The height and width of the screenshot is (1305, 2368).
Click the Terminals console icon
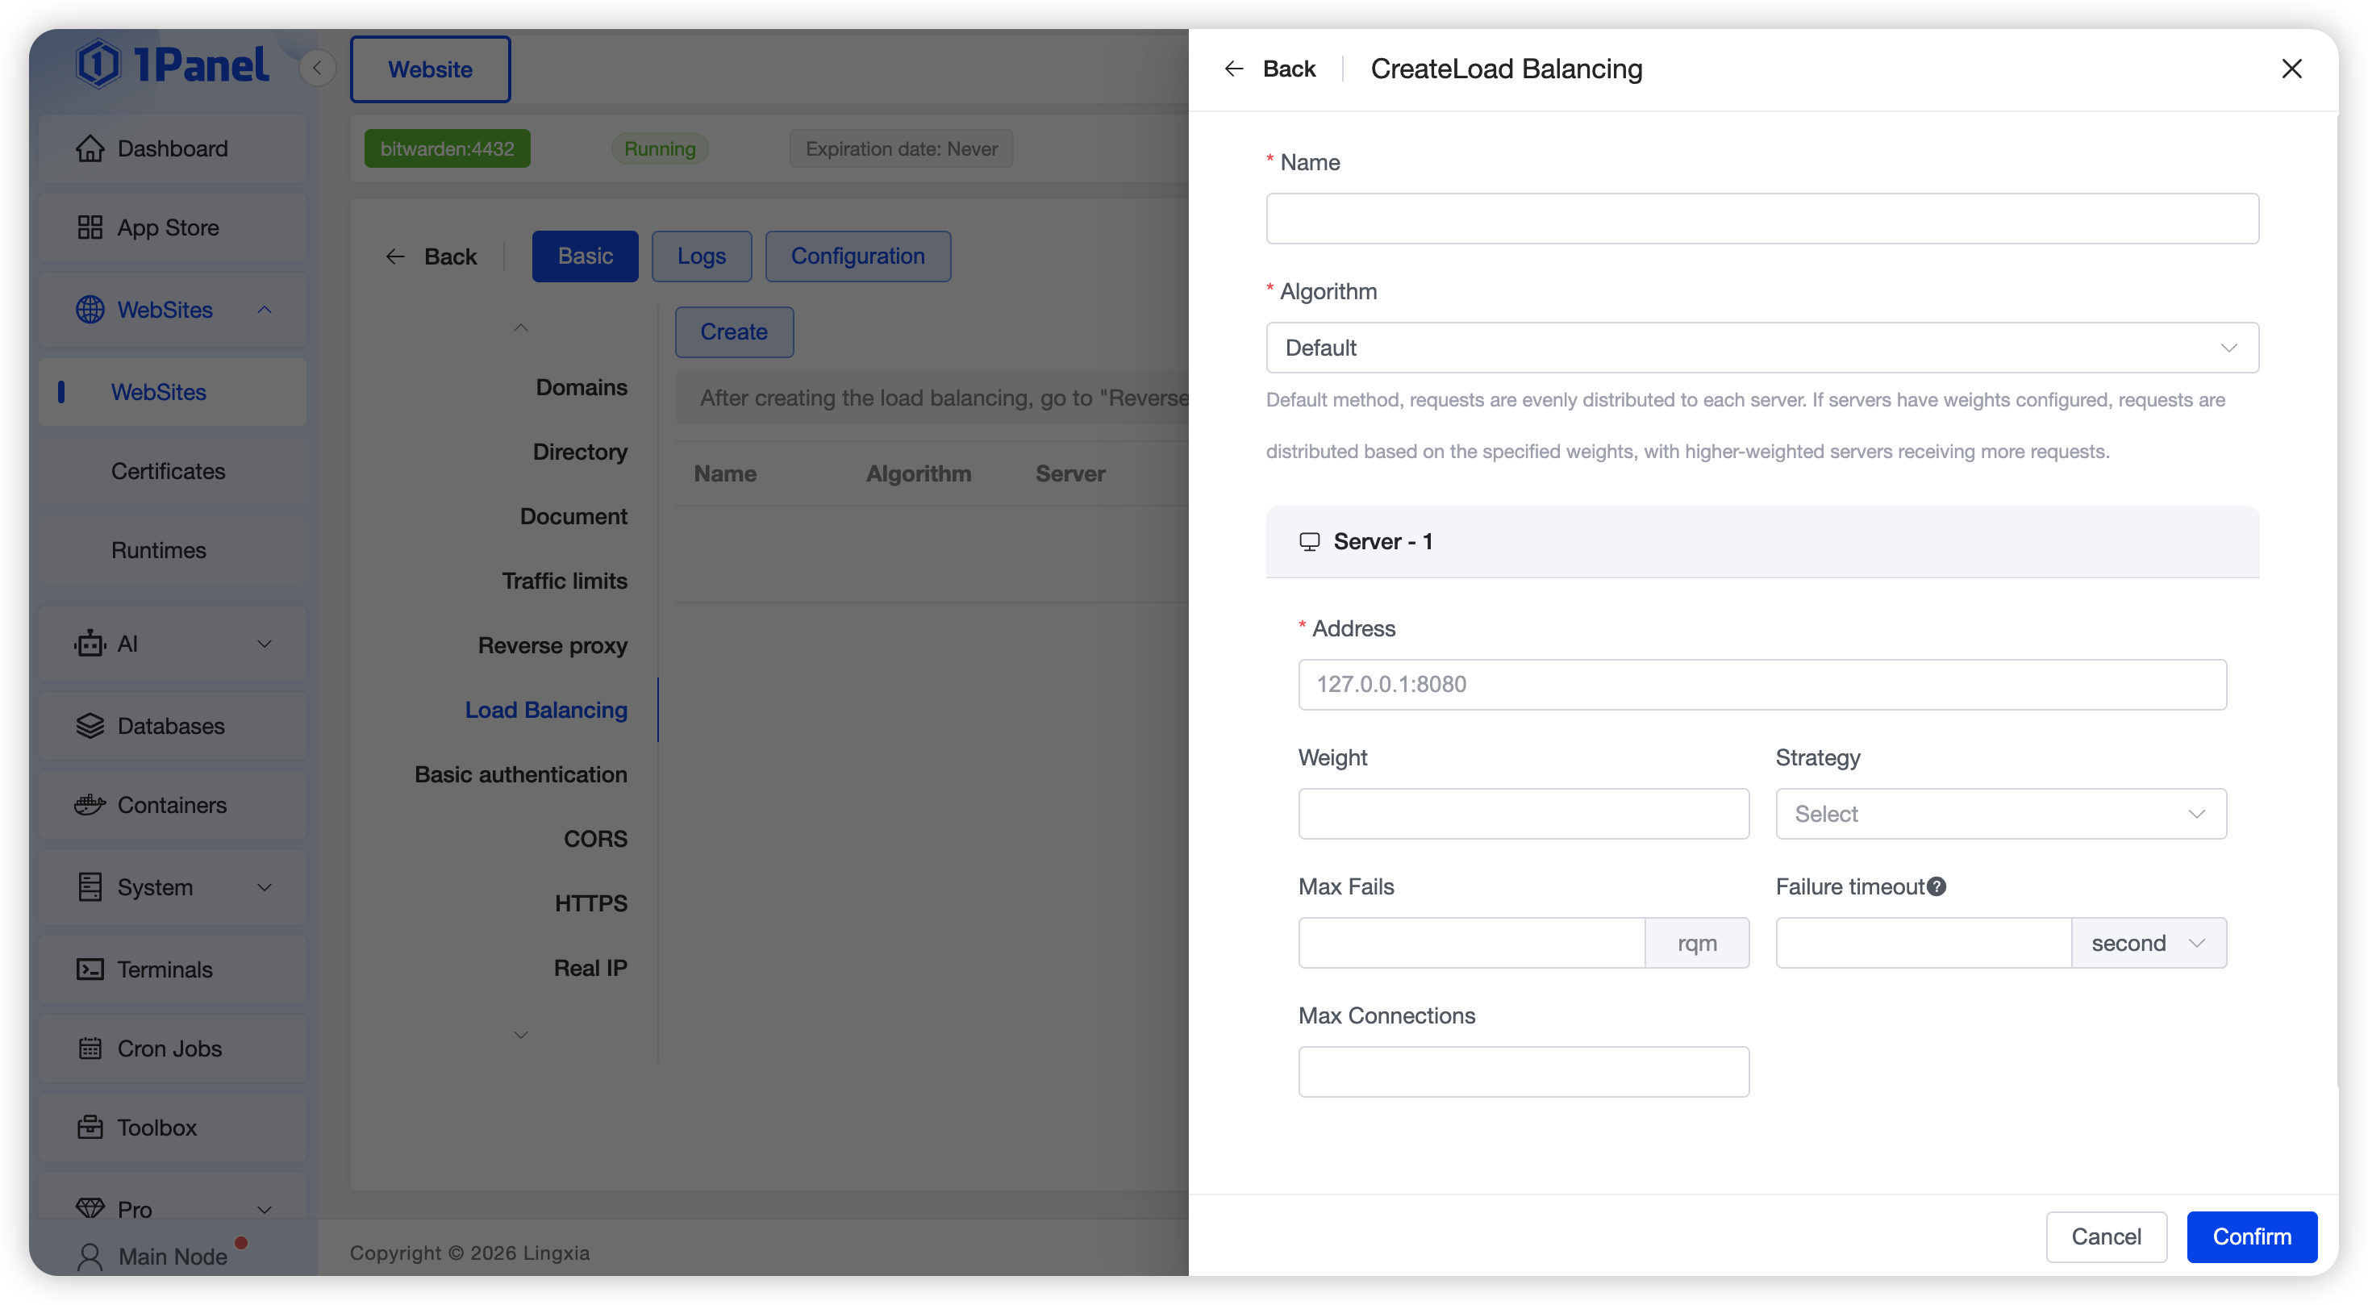[x=90, y=969]
